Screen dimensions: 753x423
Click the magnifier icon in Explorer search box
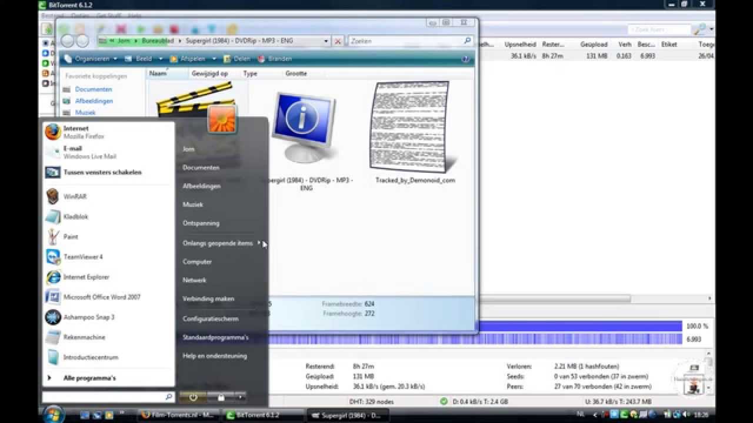coord(468,41)
